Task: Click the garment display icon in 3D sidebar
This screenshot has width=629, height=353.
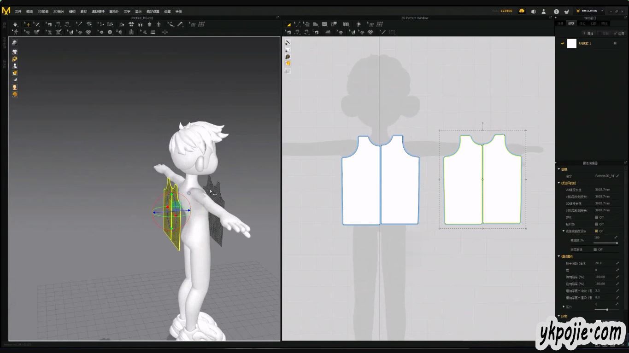Action: [15, 52]
